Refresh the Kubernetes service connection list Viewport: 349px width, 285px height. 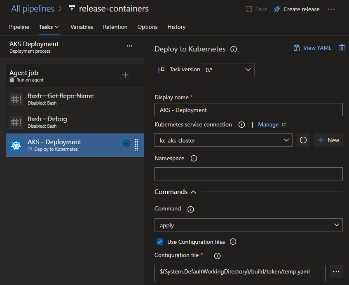[x=303, y=140]
